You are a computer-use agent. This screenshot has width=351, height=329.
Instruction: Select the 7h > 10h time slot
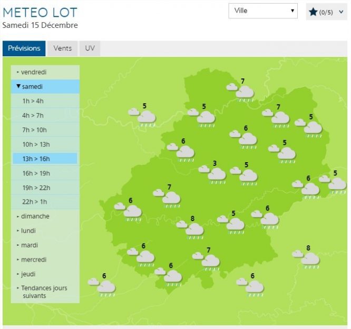[x=45, y=130]
